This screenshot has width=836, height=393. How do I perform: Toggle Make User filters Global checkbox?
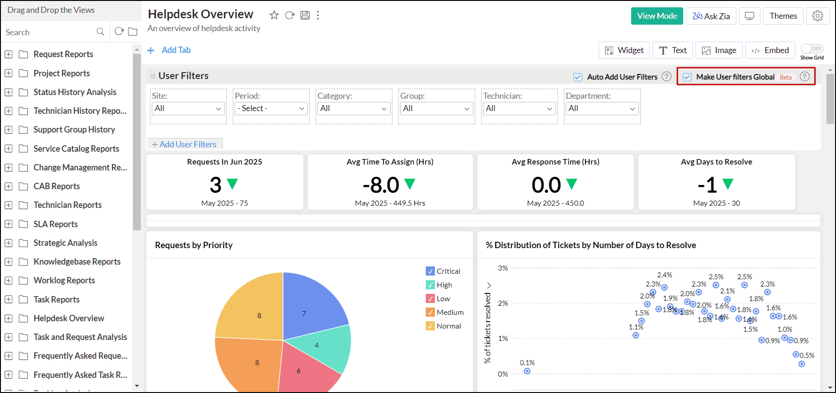687,77
